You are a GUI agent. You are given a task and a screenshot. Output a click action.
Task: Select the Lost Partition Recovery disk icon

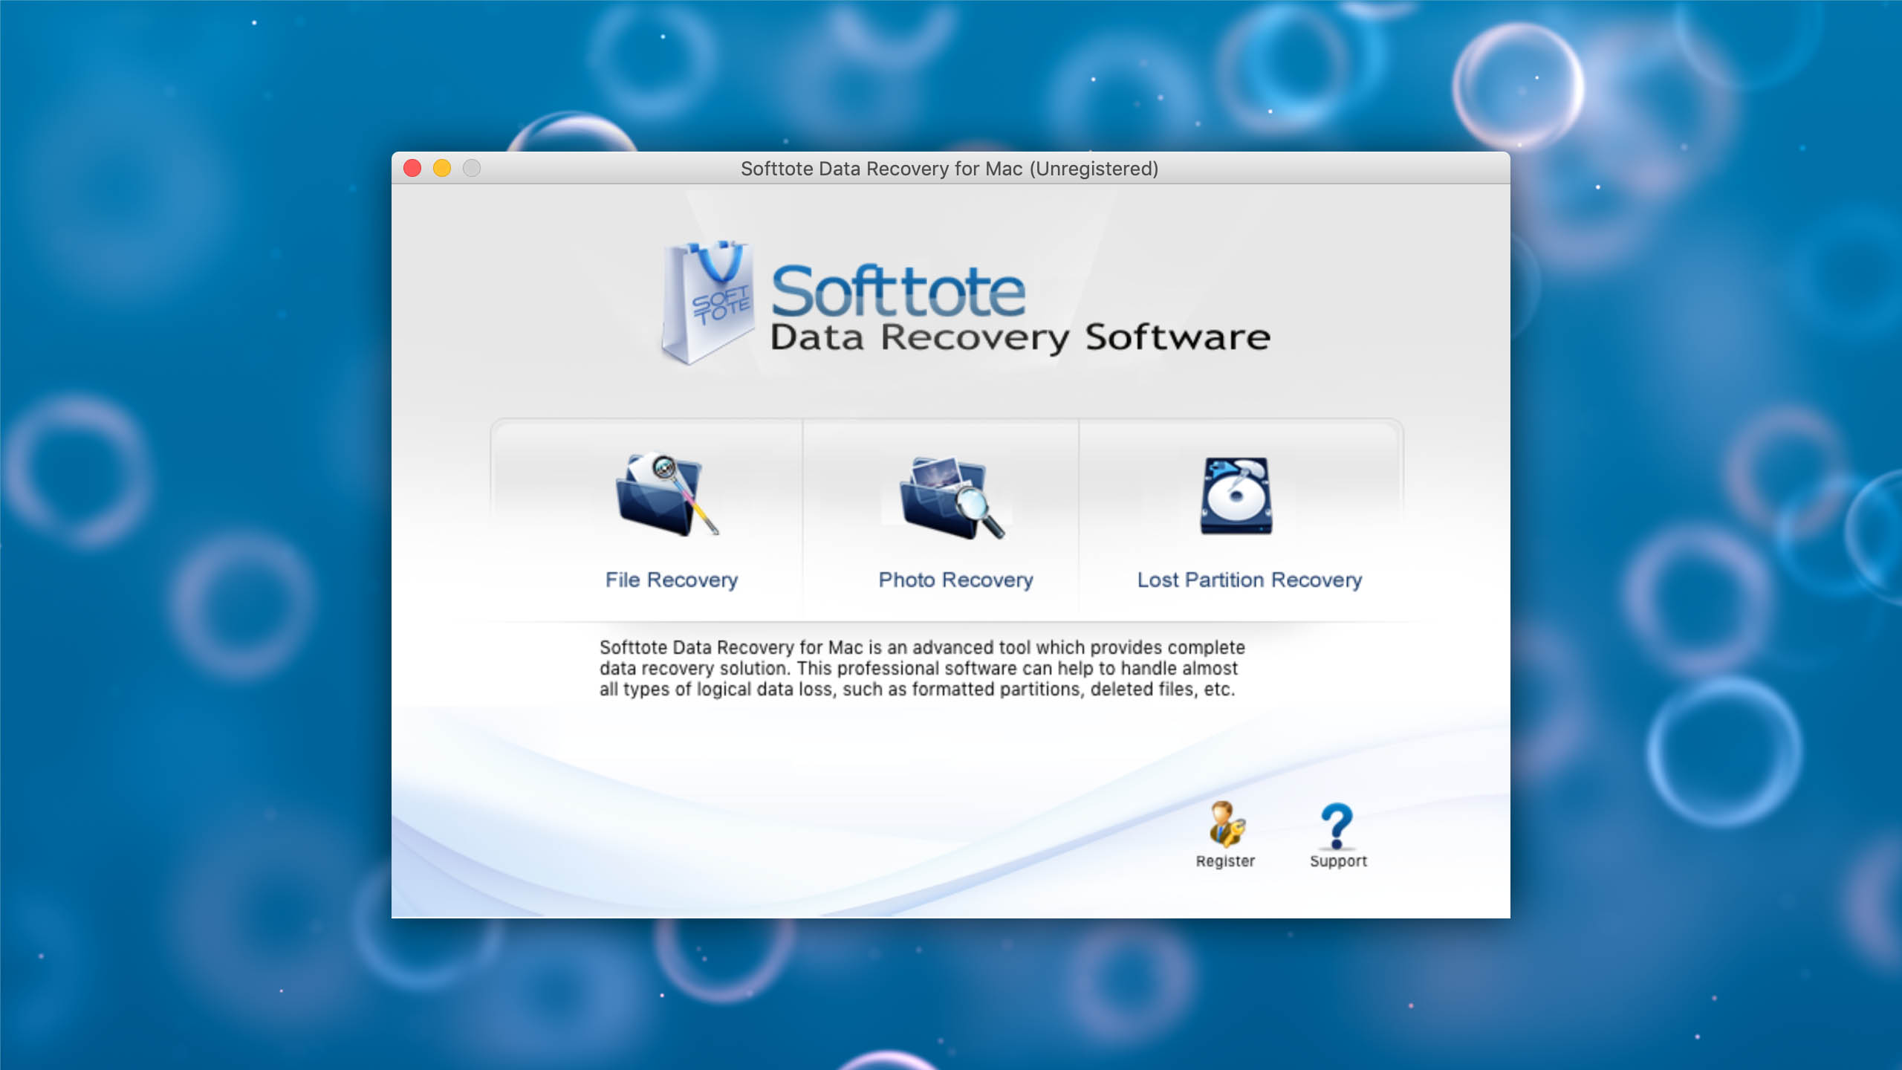[x=1236, y=496]
